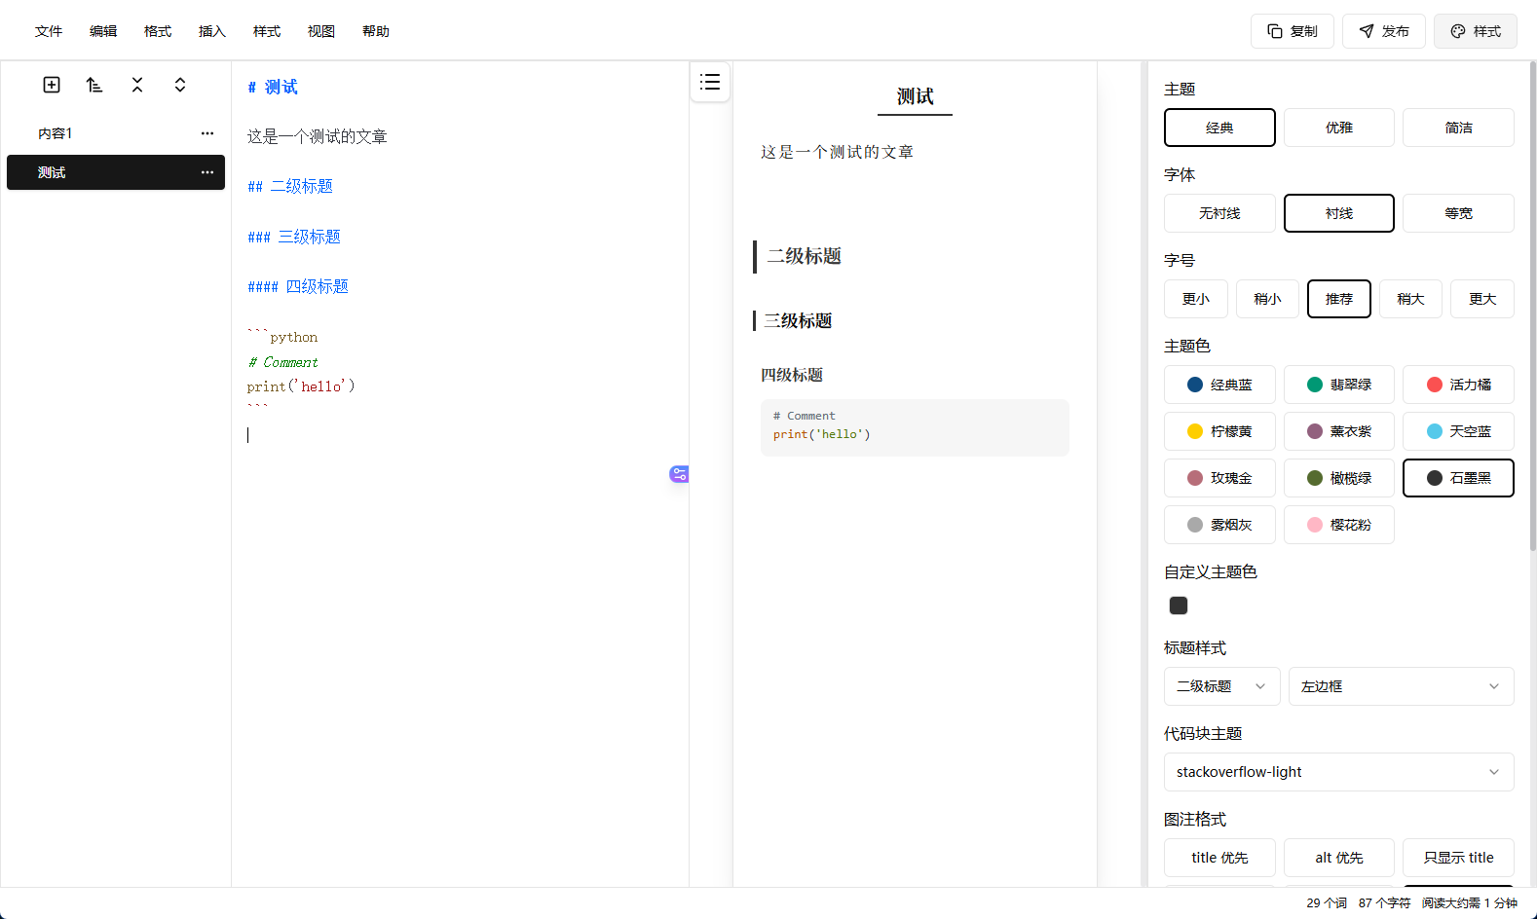Set font size to 更大
1537x919 pixels.
1482,299
